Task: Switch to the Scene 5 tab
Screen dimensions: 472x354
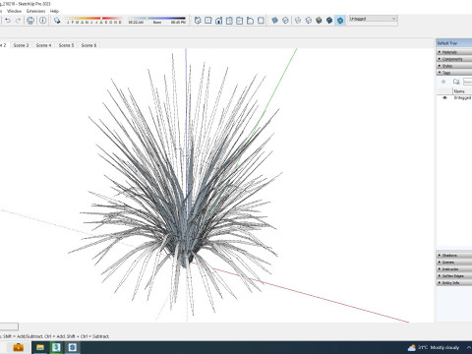Action: (66, 45)
